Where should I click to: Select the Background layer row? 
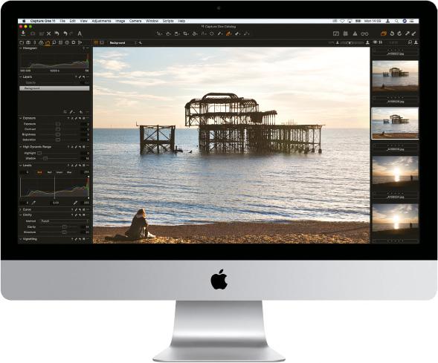pyautogui.click(x=54, y=88)
